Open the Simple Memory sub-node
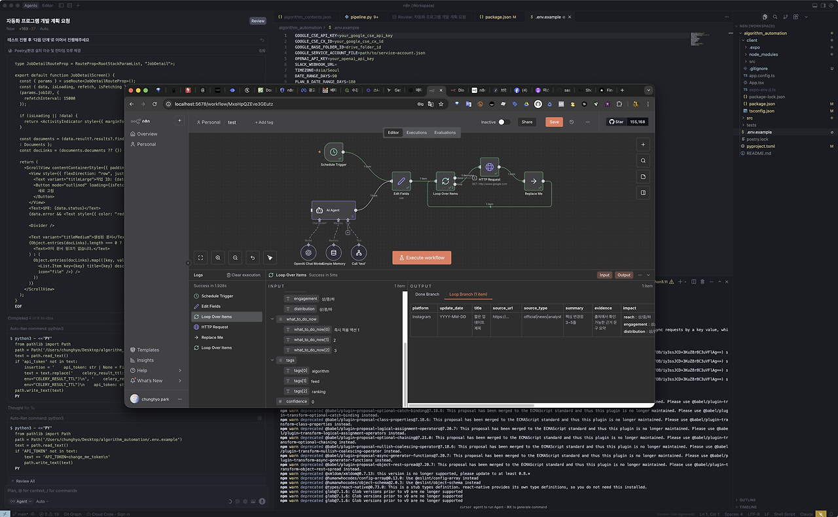Screen dimensions: 838x517 point(334,253)
